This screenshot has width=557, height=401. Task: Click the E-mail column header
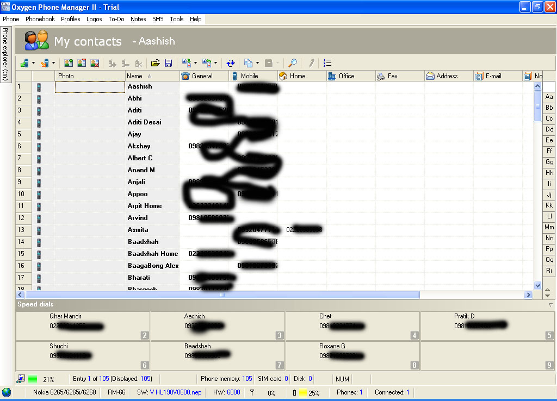click(498, 76)
